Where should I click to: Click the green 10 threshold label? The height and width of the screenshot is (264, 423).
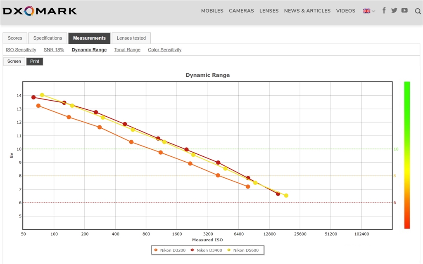396,149
